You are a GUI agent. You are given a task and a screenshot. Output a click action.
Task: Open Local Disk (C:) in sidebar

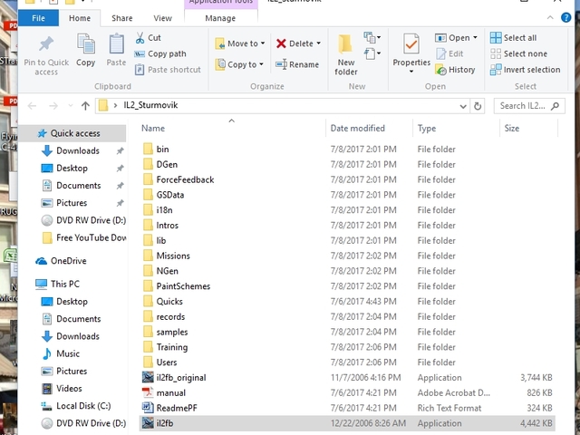76,406
